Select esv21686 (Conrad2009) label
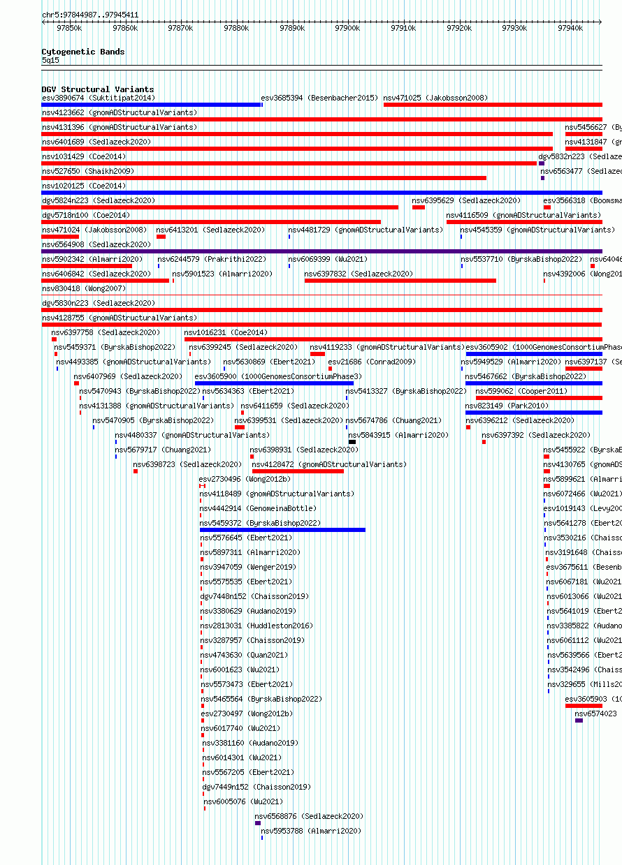 pos(372,362)
